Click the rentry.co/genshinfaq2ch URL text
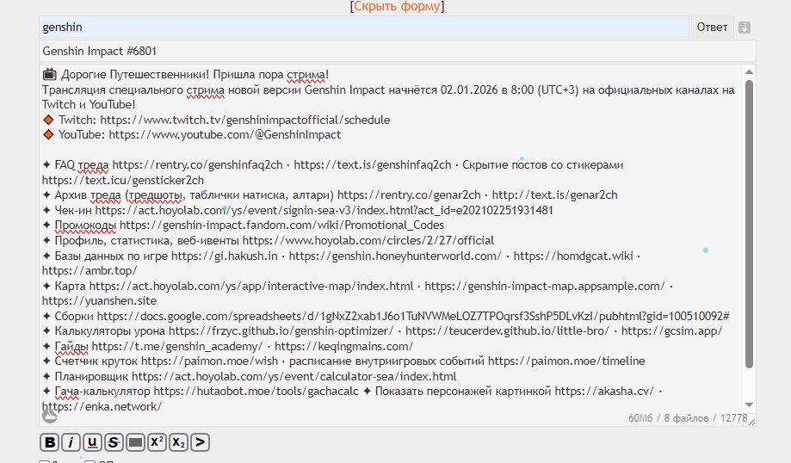 [197, 165]
